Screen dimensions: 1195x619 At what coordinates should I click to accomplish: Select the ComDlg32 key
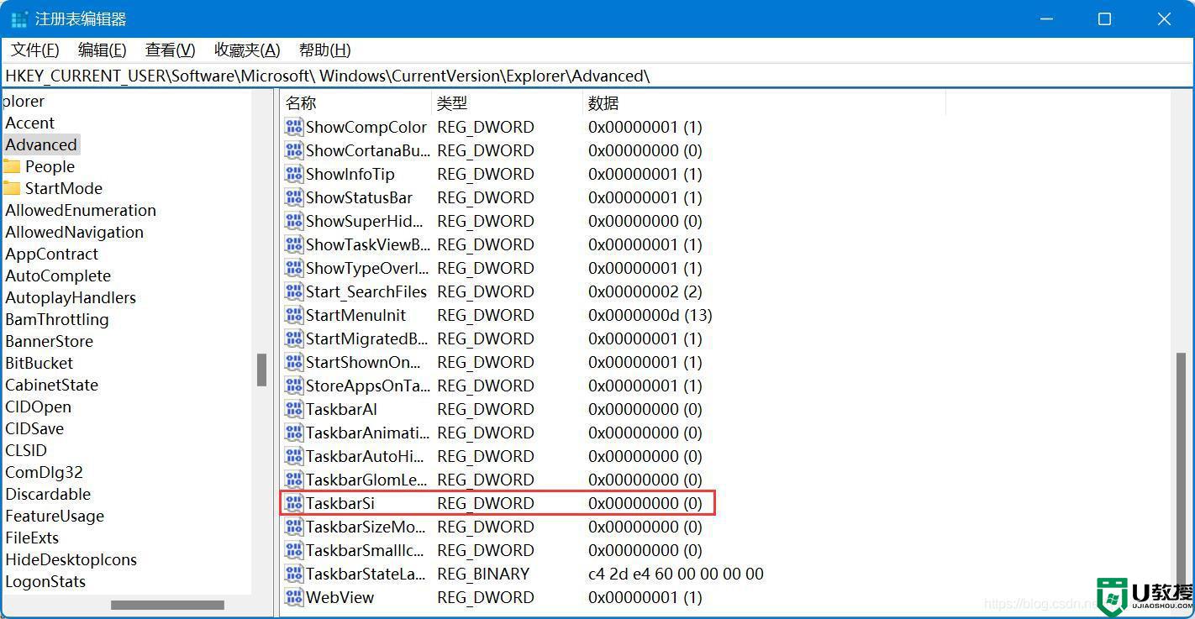point(45,472)
